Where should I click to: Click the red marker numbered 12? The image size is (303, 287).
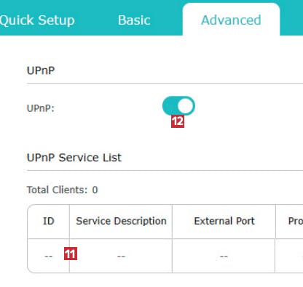(x=178, y=121)
